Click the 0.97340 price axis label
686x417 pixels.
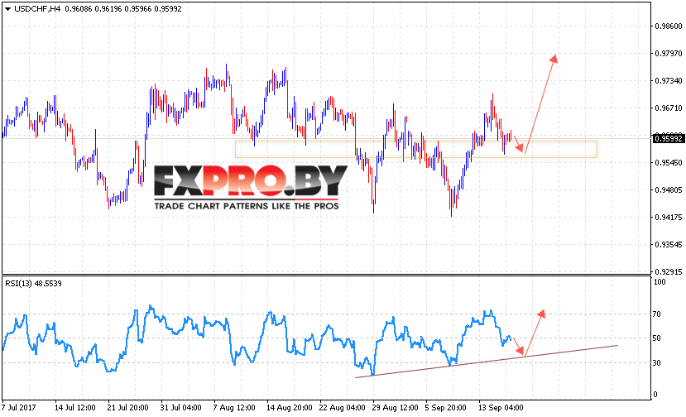pyautogui.click(x=669, y=81)
